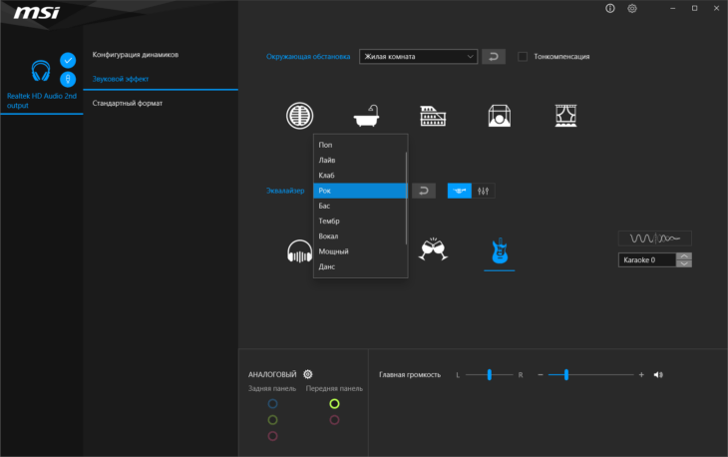The width and height of the screenshot is (728, 457).
Task: Click the Karaoke 0 value field
Action: click(x=647, y=260)
